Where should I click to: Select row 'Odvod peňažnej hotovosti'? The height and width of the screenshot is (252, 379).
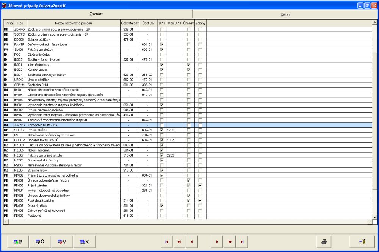tap(188, 210)
